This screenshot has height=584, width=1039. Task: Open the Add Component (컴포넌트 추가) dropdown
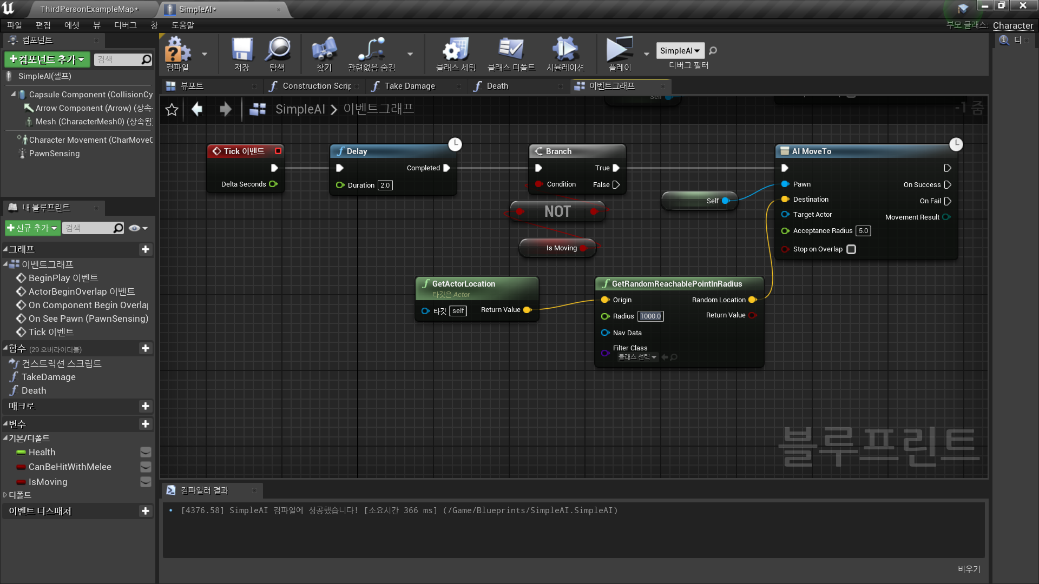(x=47, y=59)
